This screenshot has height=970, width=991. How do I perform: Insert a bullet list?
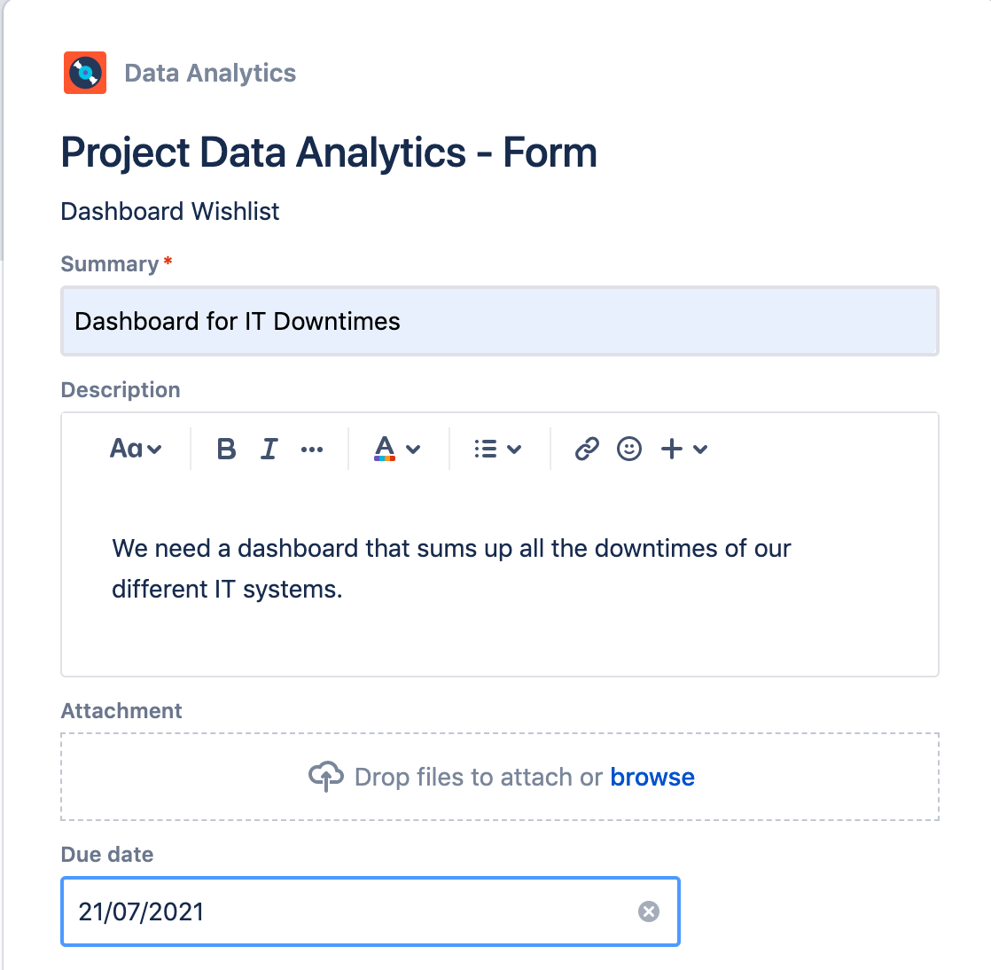pos(485,449)
